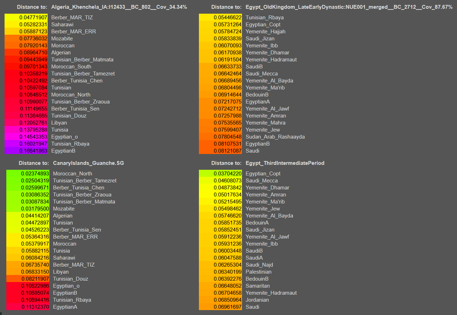This screenshot has height=315, width=457.
Task: Select the distance cell 0.06633733
Action: (220, 67)
